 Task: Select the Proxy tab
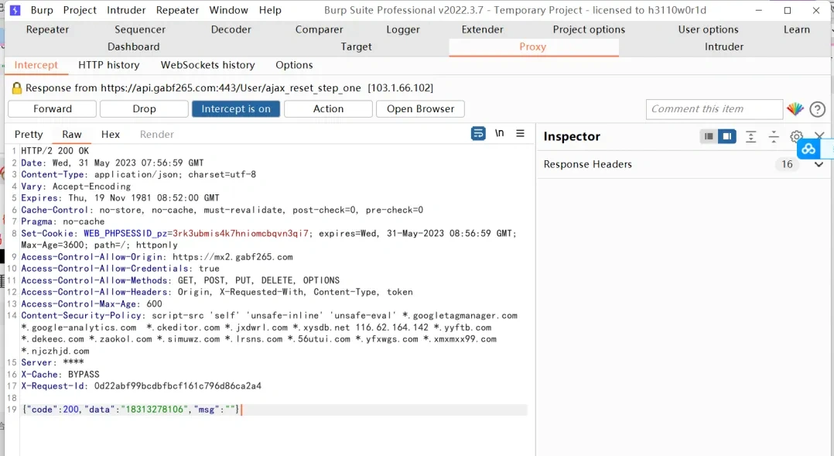pyautogui.click(x=533, y=46)
